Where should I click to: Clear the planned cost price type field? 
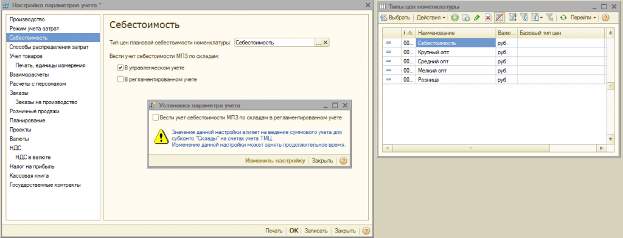(x=326, y=43)
